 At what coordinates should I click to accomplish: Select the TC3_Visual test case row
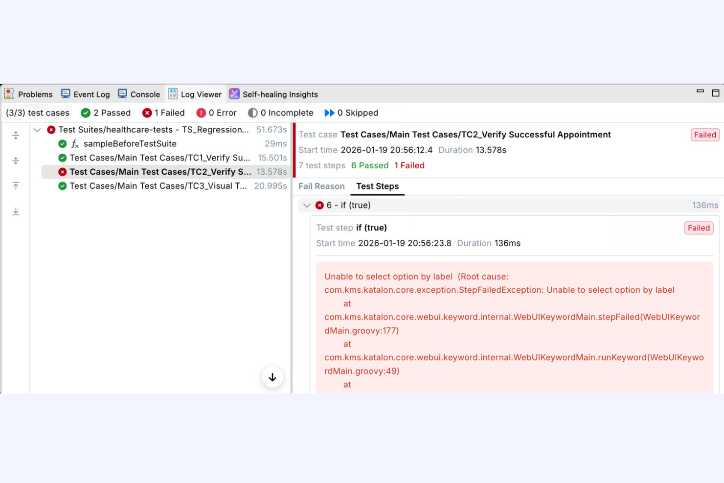[158, 186]
